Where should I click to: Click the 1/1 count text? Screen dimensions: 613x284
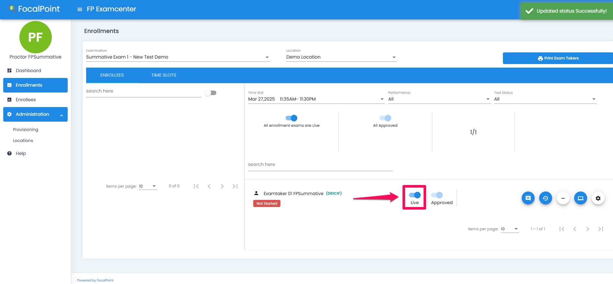click(473, 132)
